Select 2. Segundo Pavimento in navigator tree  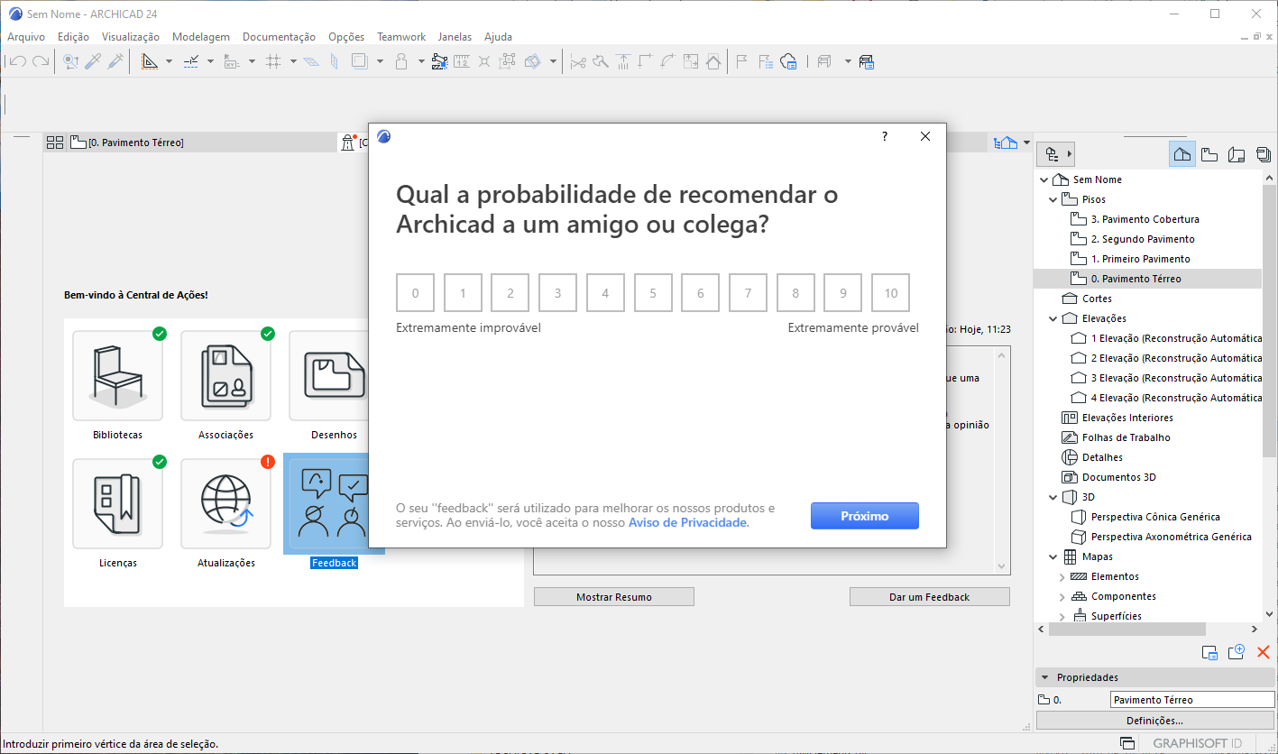click(1143, 239)
